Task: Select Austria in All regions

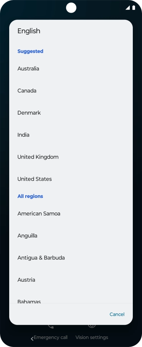Action: pos(71,280)
